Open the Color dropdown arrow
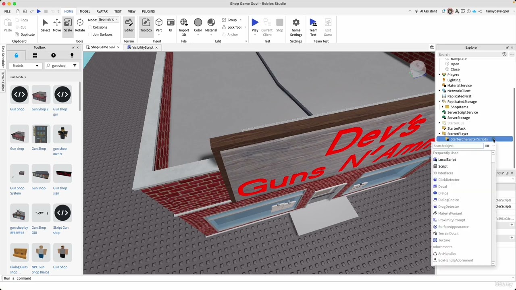Image resolution: width=516 pixels, height=290 pixels. tap(198, 35)
